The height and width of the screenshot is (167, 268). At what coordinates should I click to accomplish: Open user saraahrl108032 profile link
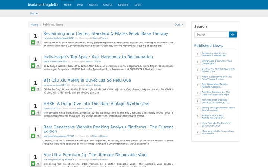coord(51,108)
